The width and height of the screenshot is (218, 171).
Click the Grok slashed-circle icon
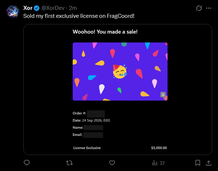click(x=199, y=8)
